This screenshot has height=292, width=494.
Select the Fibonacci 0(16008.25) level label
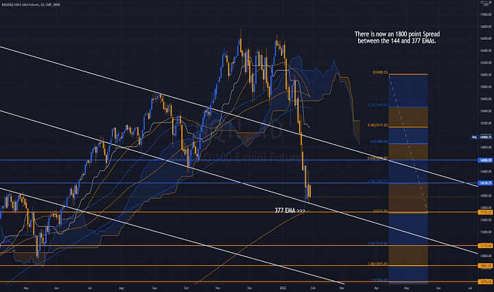pos(380,73)
